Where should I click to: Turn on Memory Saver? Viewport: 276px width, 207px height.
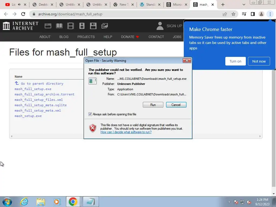235,61
